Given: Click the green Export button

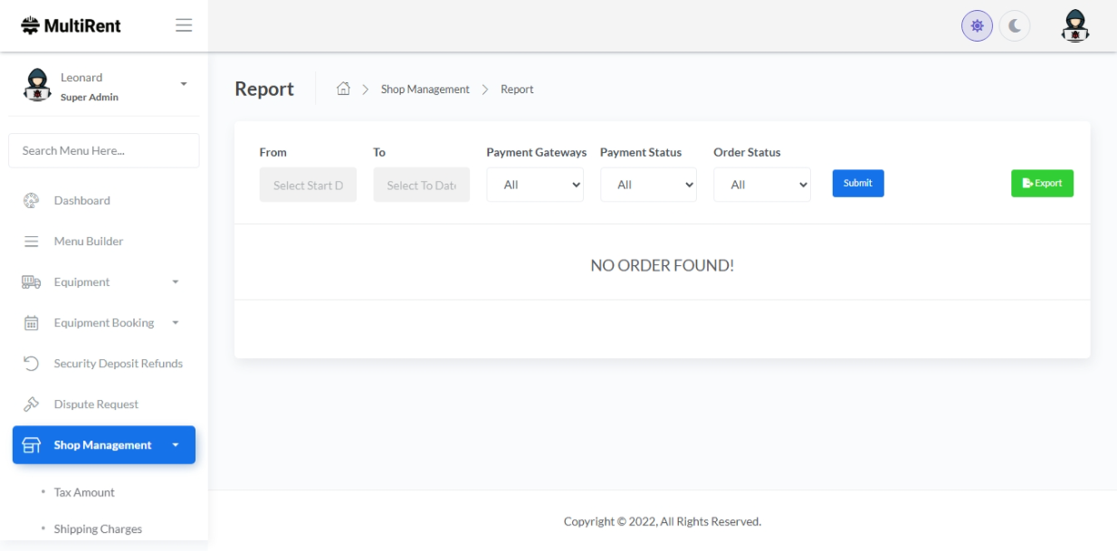Looking at the screenshot, I should point(1042,184).
